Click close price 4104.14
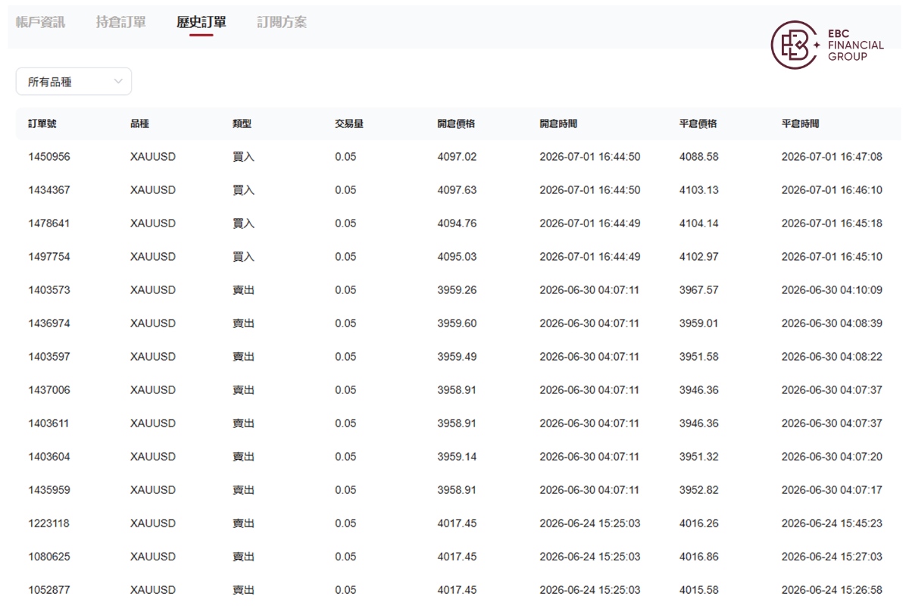 [x=699, y=223]
